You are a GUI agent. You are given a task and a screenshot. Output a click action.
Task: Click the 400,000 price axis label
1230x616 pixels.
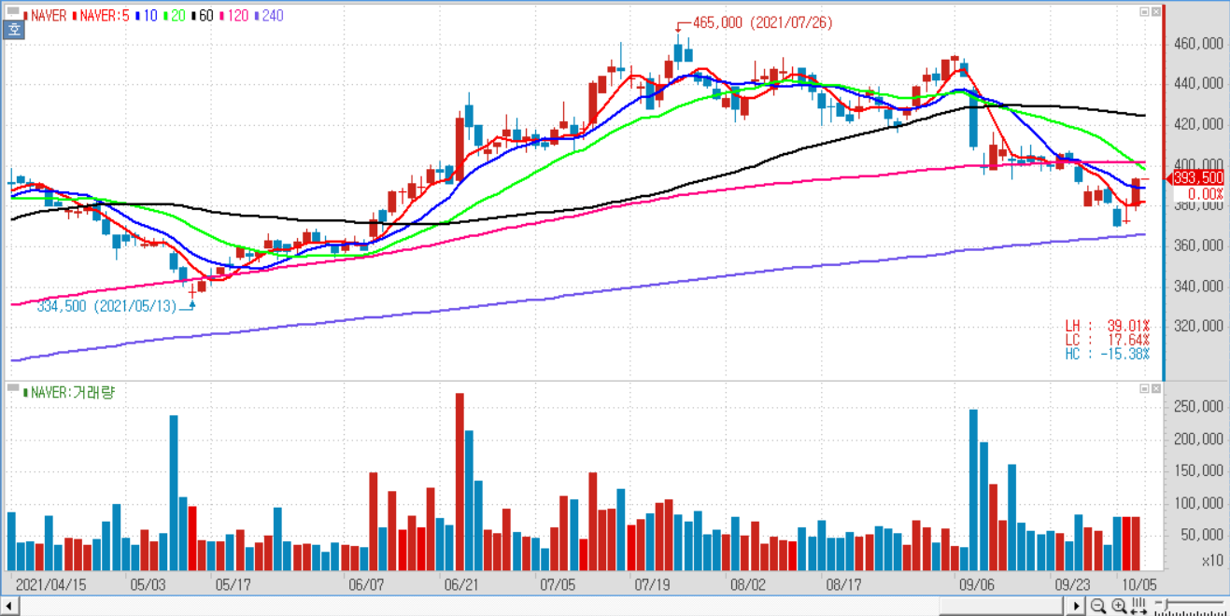coord(1198,164)
